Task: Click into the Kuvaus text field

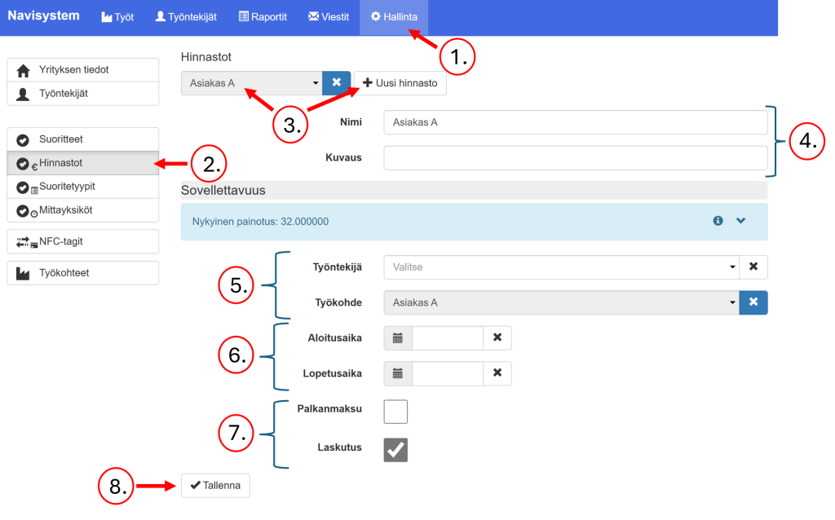Action: pos(575,157)
